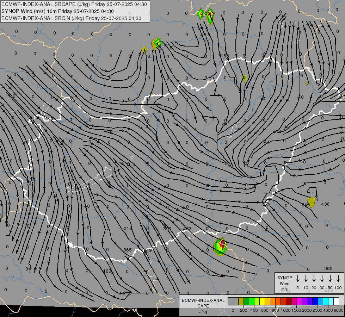Image resolution: width=345 pixels, height=317 pixels.
Task: Click the map value '346'
Action: 306,205
